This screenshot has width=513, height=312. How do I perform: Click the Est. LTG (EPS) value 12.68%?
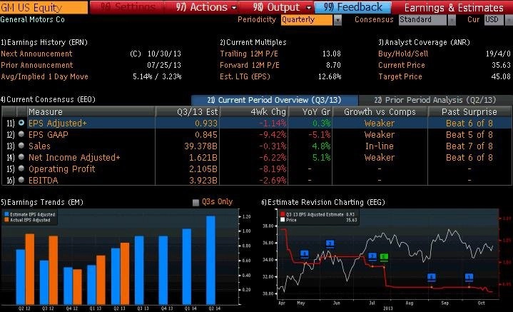click(330, 76)
